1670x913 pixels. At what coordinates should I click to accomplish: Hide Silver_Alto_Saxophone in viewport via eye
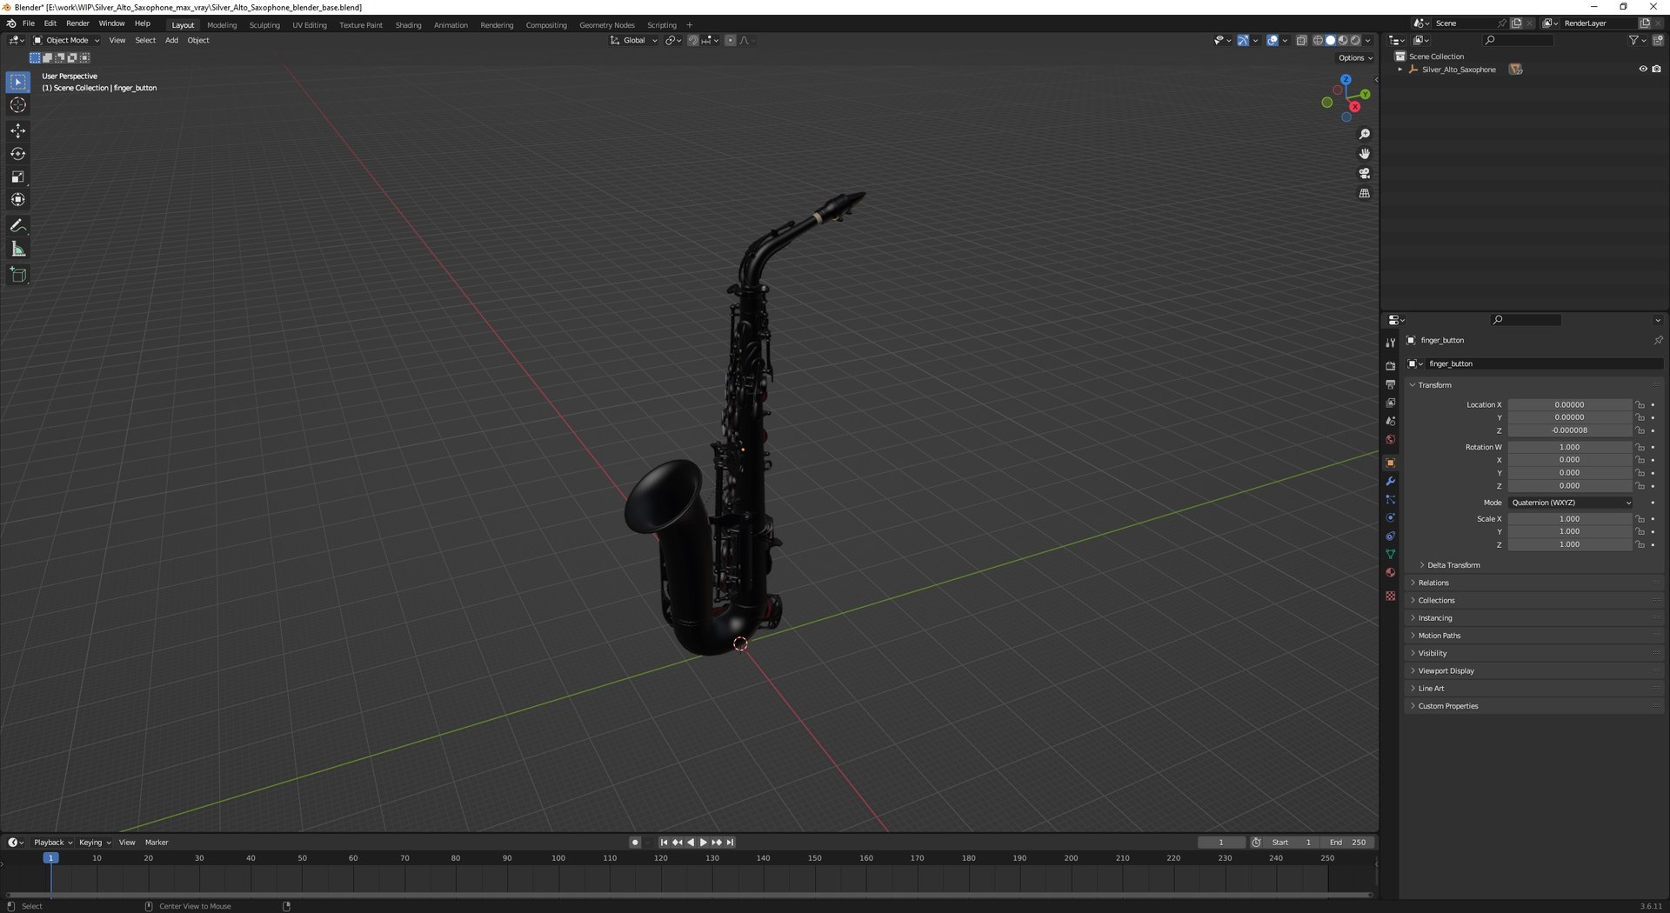1643,70
